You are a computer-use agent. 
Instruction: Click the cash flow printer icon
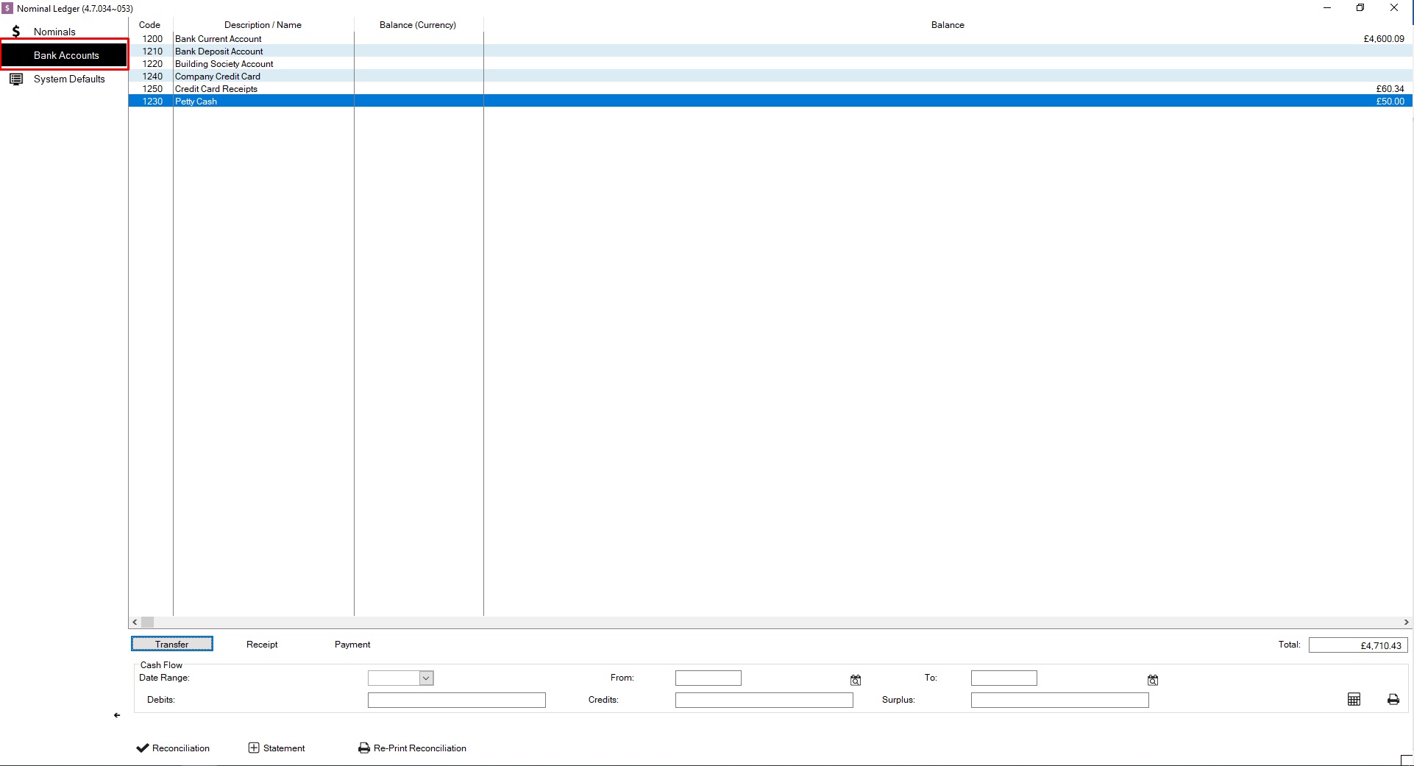(1393, 700)
